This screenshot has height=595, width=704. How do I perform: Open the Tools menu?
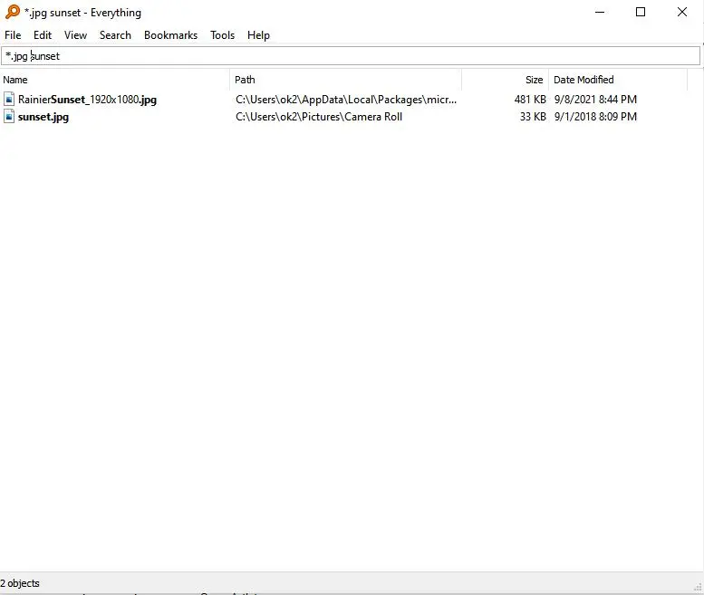222,35
